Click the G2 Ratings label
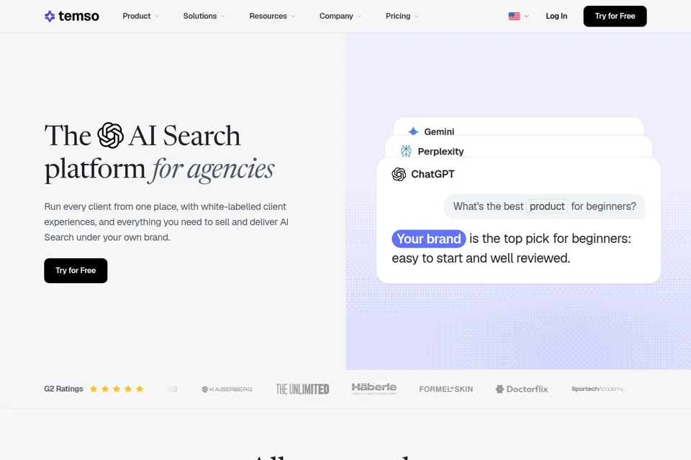This screenshot has width=691, height=460. point(63,389)
